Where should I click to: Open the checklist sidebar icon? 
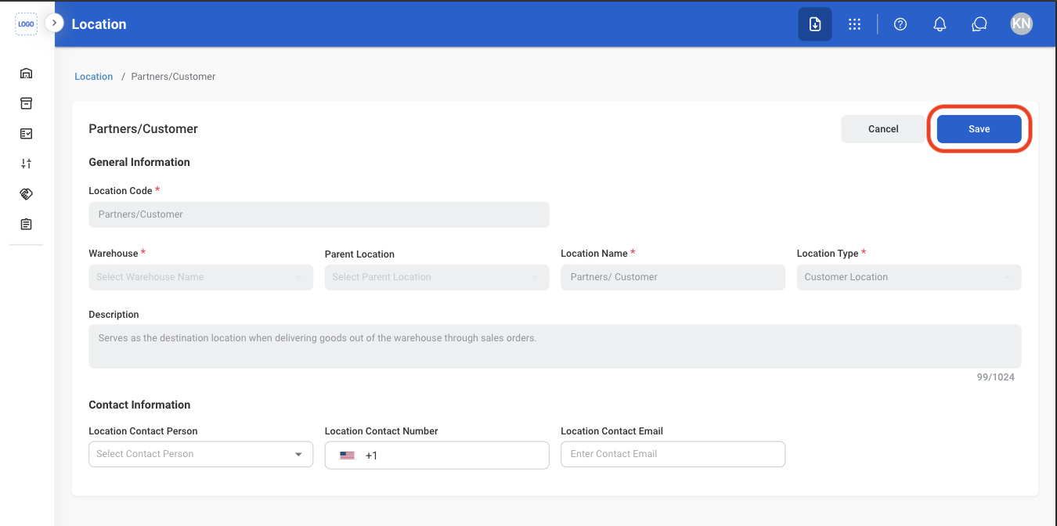coord(26,134)
